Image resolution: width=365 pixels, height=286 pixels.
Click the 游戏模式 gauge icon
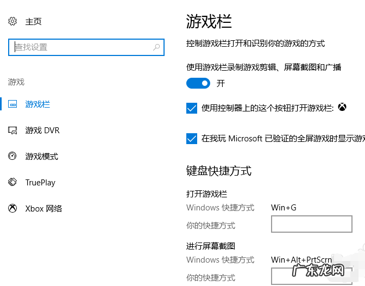12,156
